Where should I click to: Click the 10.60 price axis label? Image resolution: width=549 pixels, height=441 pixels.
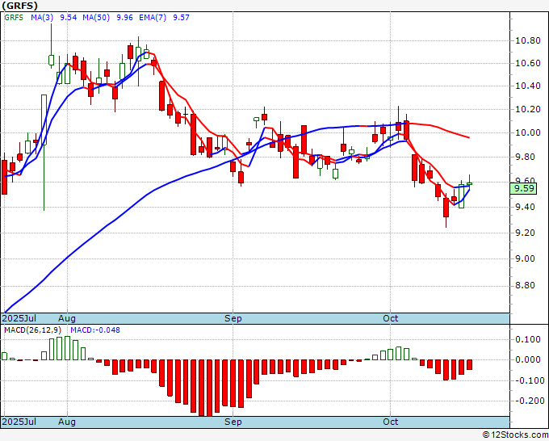pos(528,63)
